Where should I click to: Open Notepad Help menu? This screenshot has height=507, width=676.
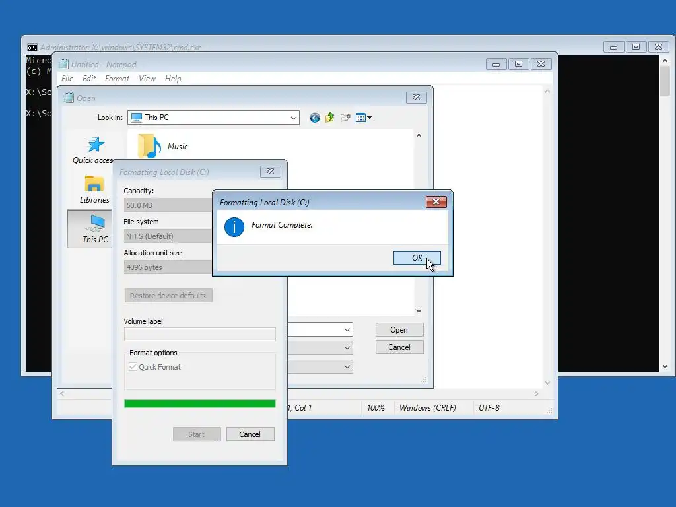(173, 79)
